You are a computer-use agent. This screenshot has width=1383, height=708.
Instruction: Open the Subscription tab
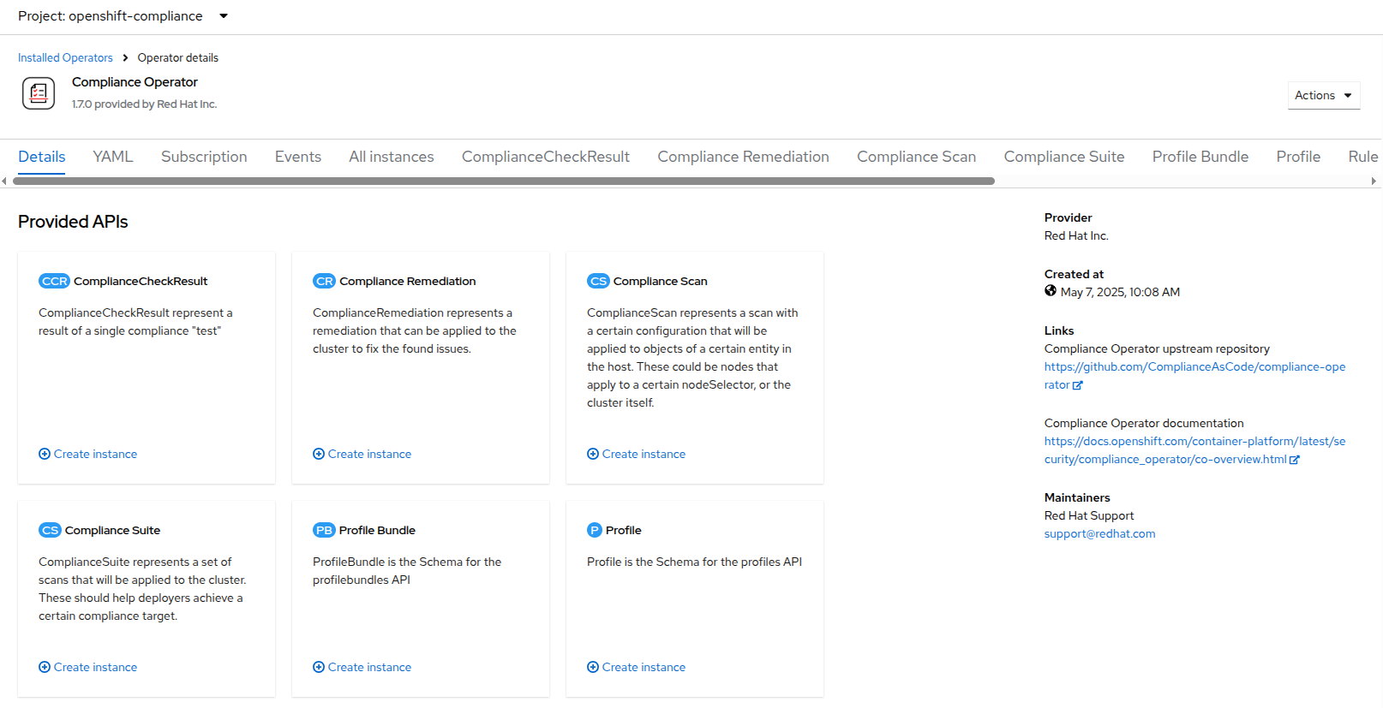coord(204,157)
